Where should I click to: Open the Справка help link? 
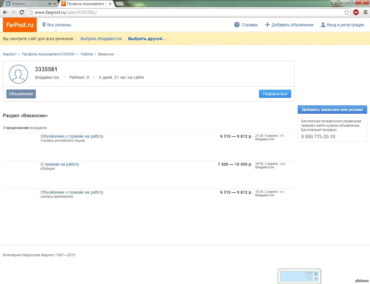coord(249,25)
